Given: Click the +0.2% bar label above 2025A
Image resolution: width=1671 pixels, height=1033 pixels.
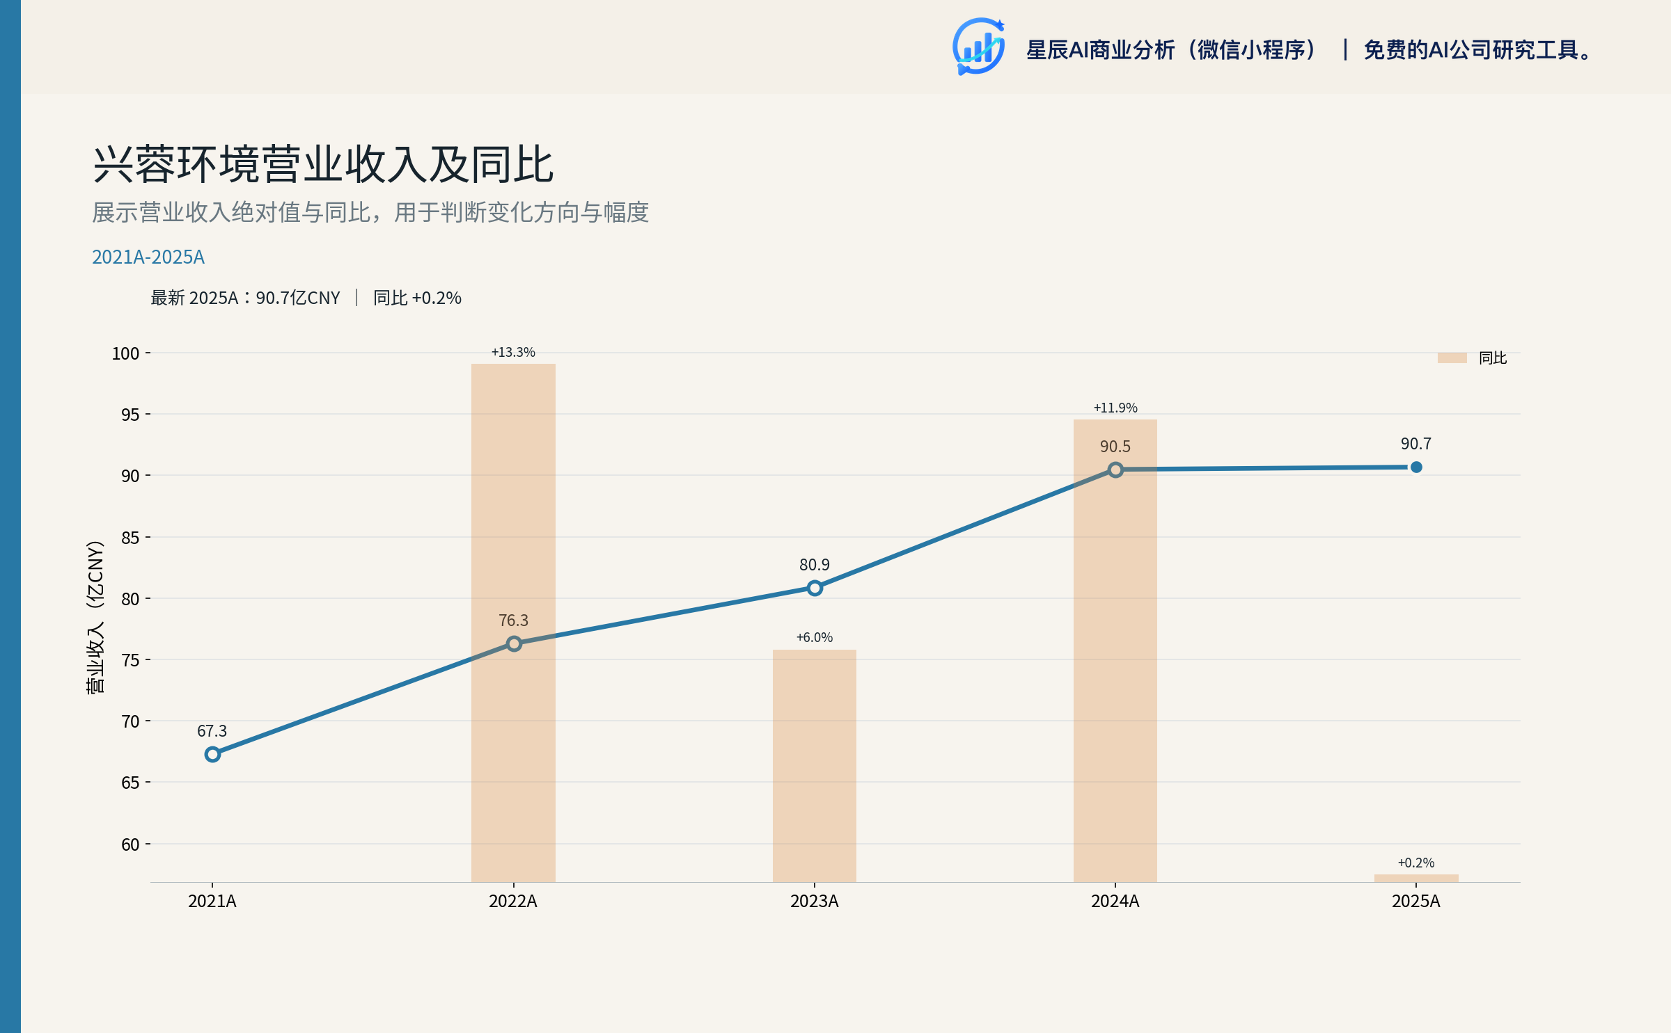Looking at the screenshot, I should point(1416,863).
